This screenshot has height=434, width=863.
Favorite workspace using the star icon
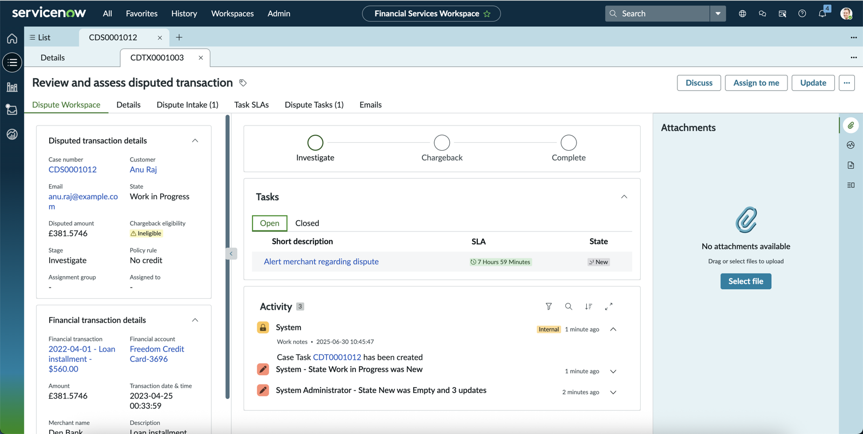487,14
